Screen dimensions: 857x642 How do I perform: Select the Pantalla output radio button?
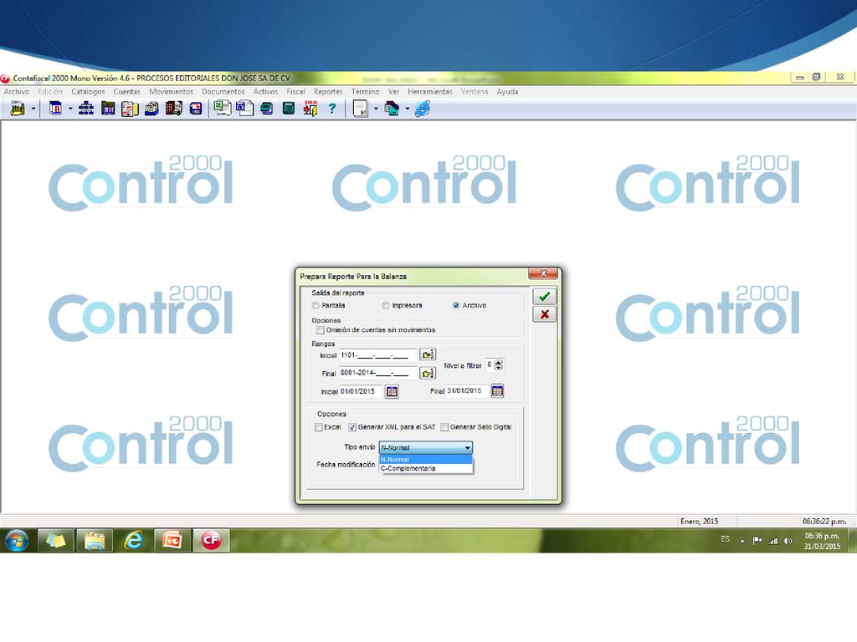tap(316, 306)
